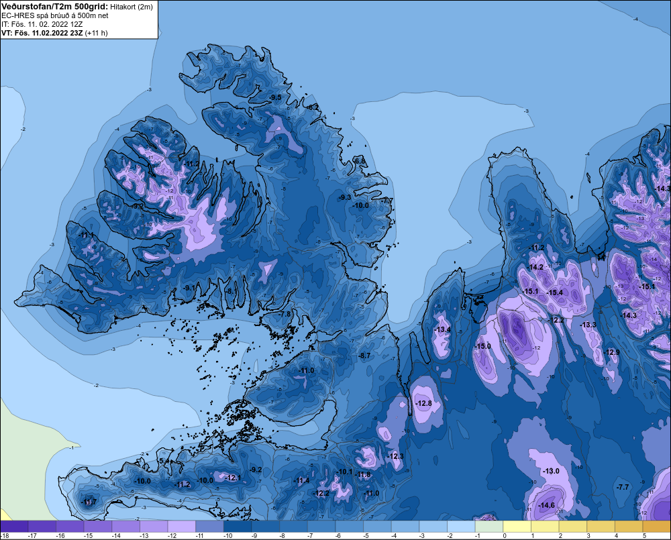This screenshot has height=540, width=671.
Task: Click the -14.2 temperature label
Action: (x=535, y=267)
